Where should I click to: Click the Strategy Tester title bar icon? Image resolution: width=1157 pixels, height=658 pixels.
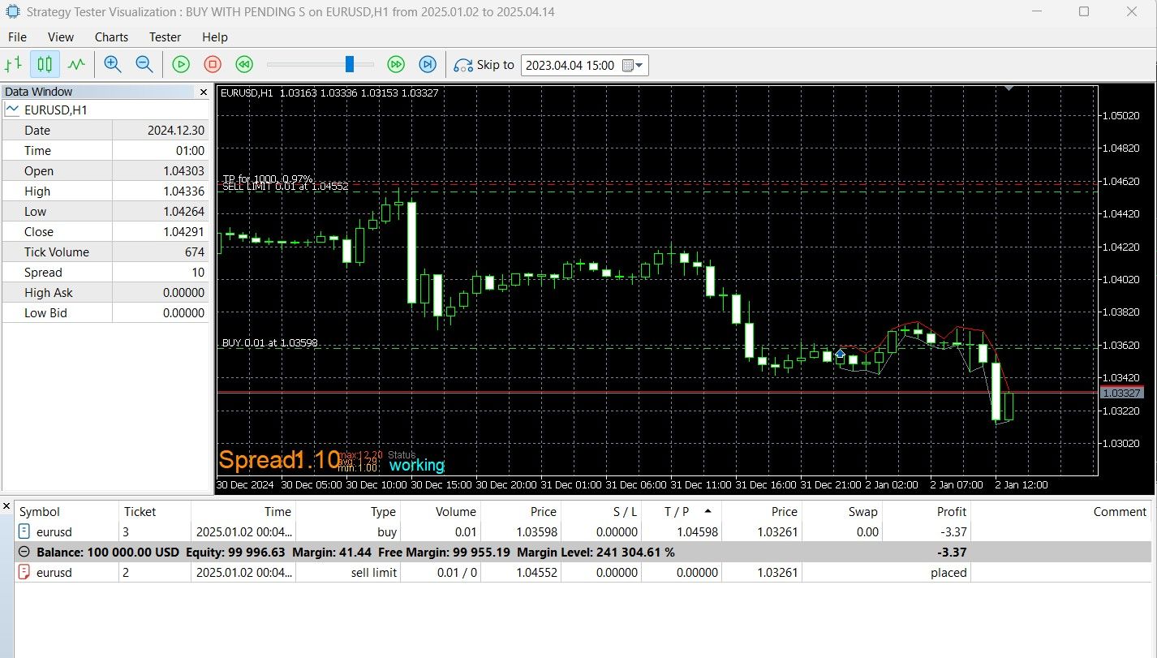[12, 12]
